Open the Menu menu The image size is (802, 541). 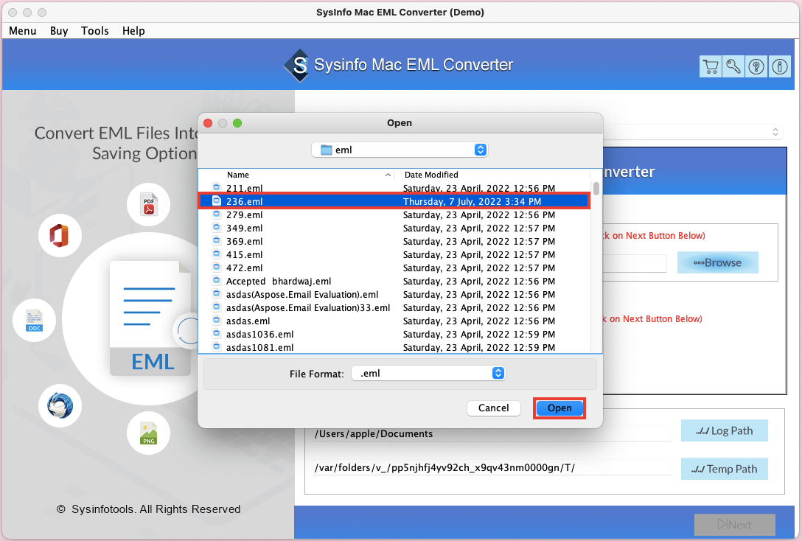[x=23, y=31]
